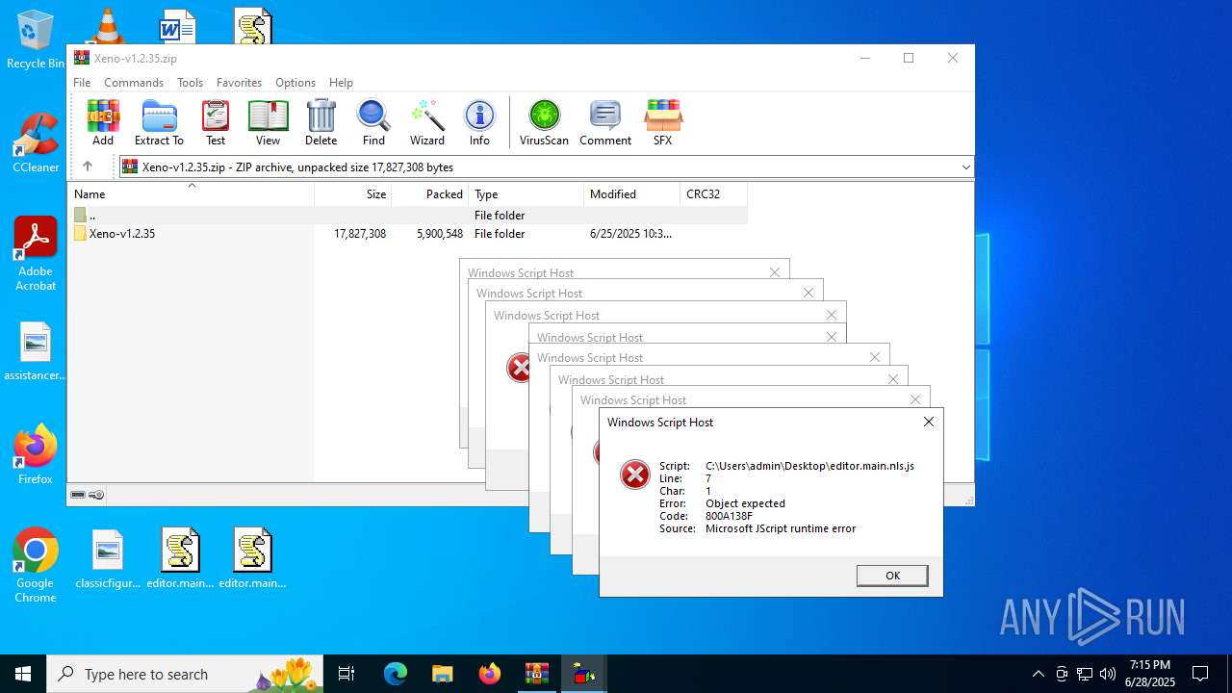Screen dimensions: 1232x693
Task: Click the '800A138F' error code text
Action: (x=730, y=516)
